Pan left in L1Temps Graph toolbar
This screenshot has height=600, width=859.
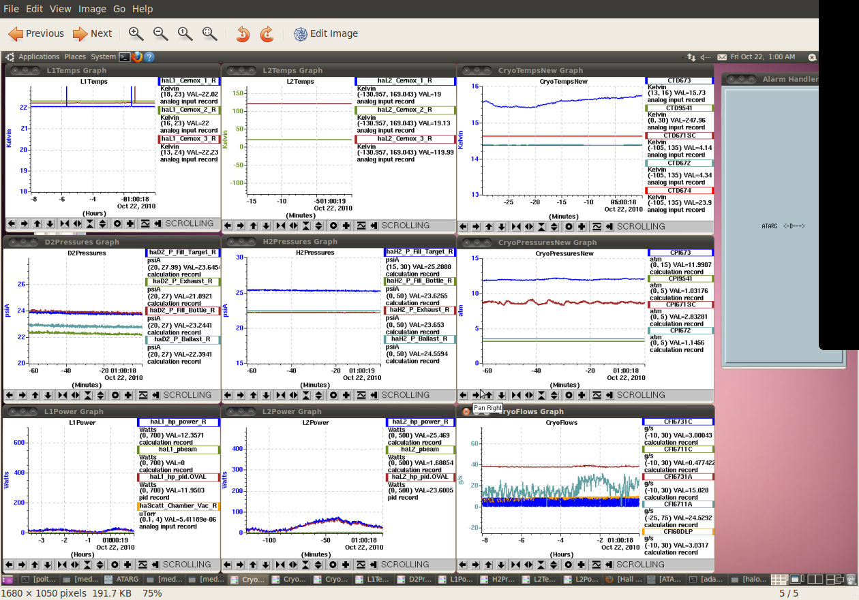pyautogui.click(x=11, y=223)
